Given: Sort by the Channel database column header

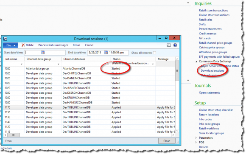Looking at the screenshot, I should click(74, 59).
